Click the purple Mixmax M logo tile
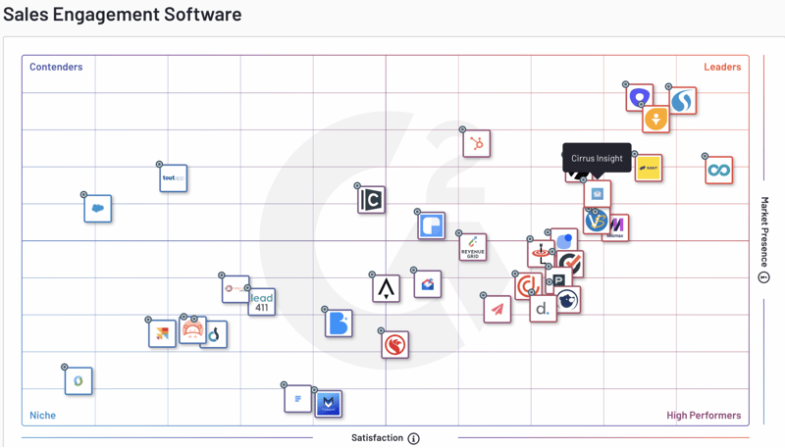 coord(618,227)
